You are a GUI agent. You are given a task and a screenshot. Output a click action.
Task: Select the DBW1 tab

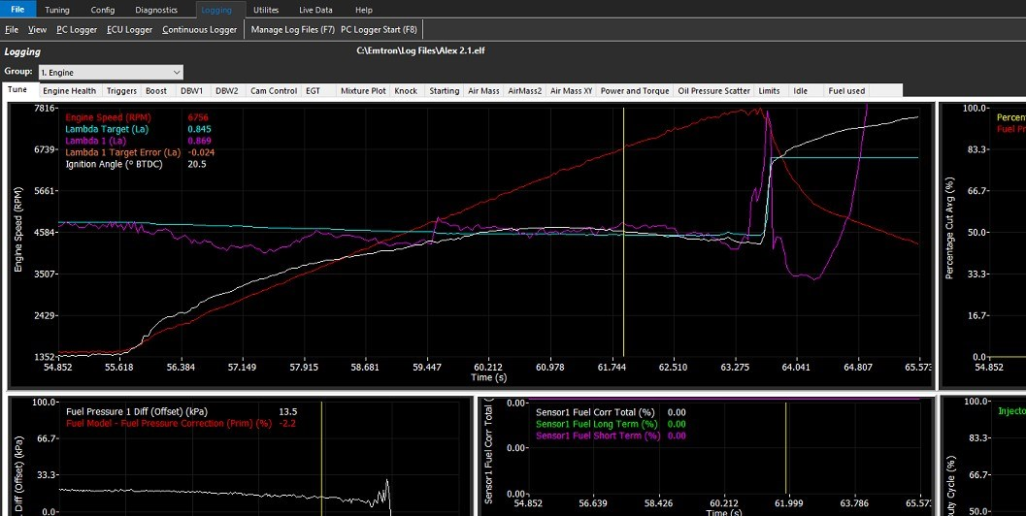192,91
